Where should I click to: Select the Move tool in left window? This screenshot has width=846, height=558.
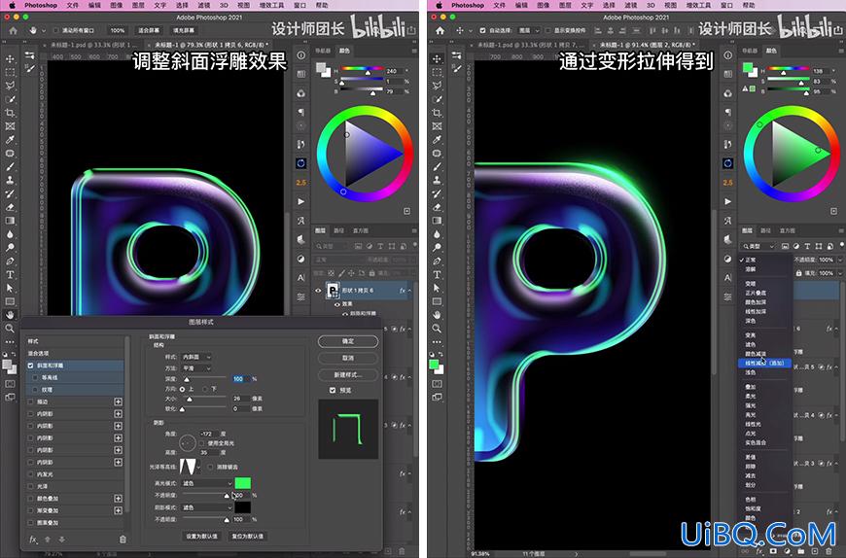coord(11,58)
